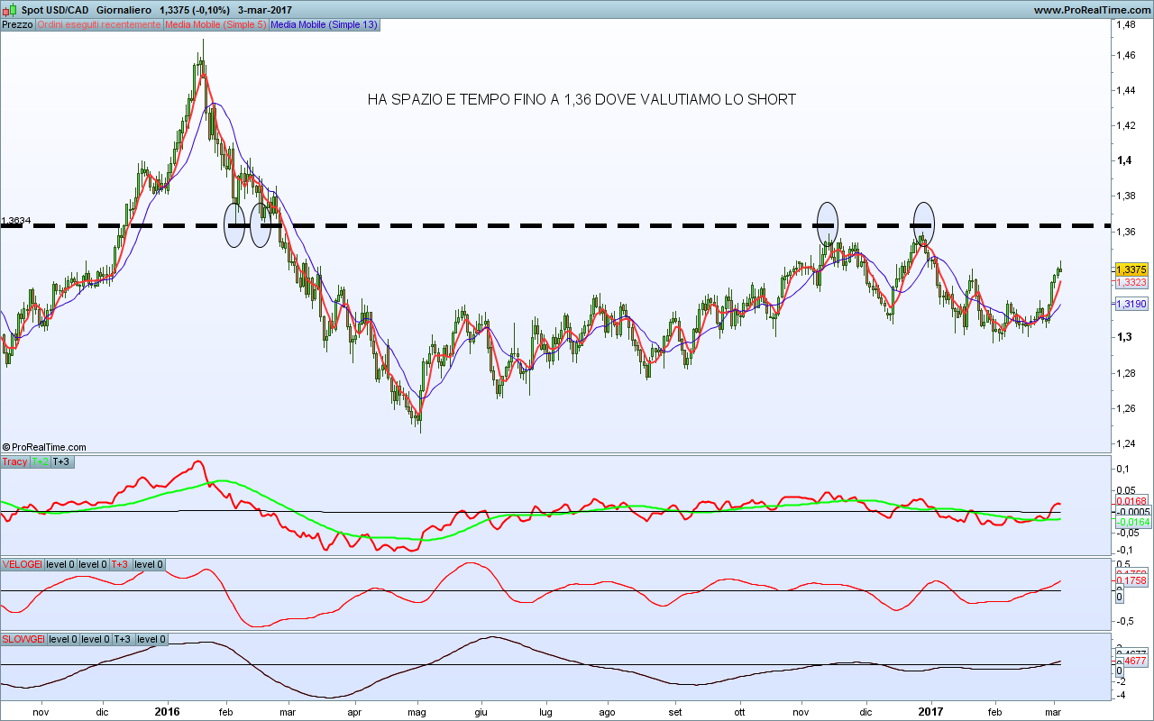
Task: Open the VELOGEI indicator label
Action: (22, 564)
